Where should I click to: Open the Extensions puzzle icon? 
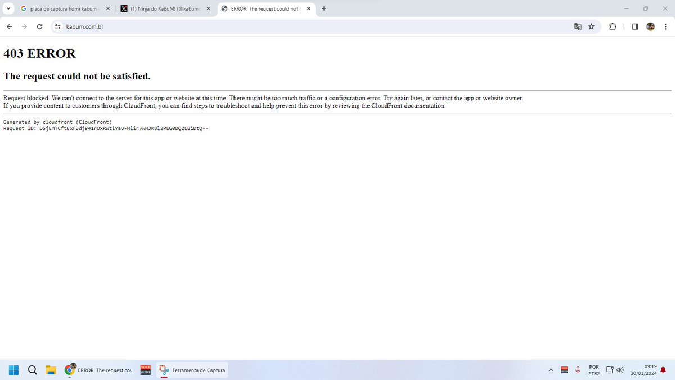click(x=613, y=26)
